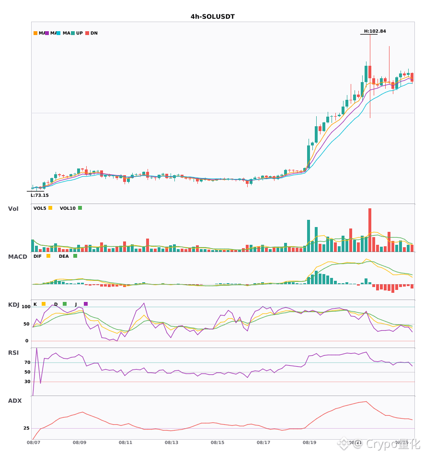Click the DN legend text
The height and width of the screenshot is (456, 424).
(94, 33)
